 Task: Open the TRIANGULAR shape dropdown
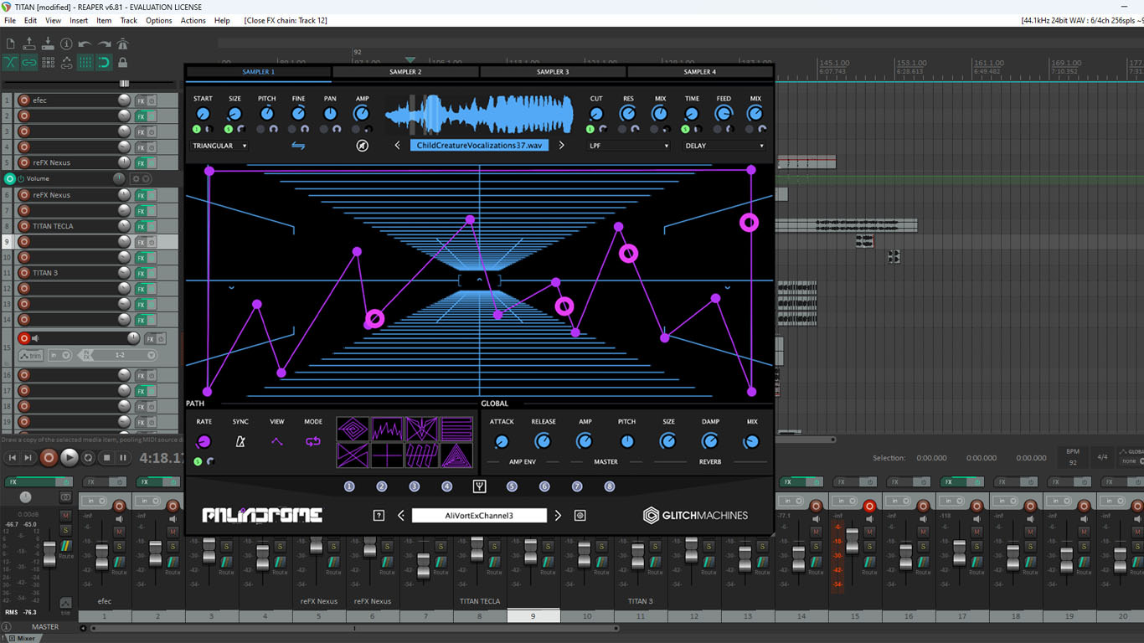pos(219,146)
